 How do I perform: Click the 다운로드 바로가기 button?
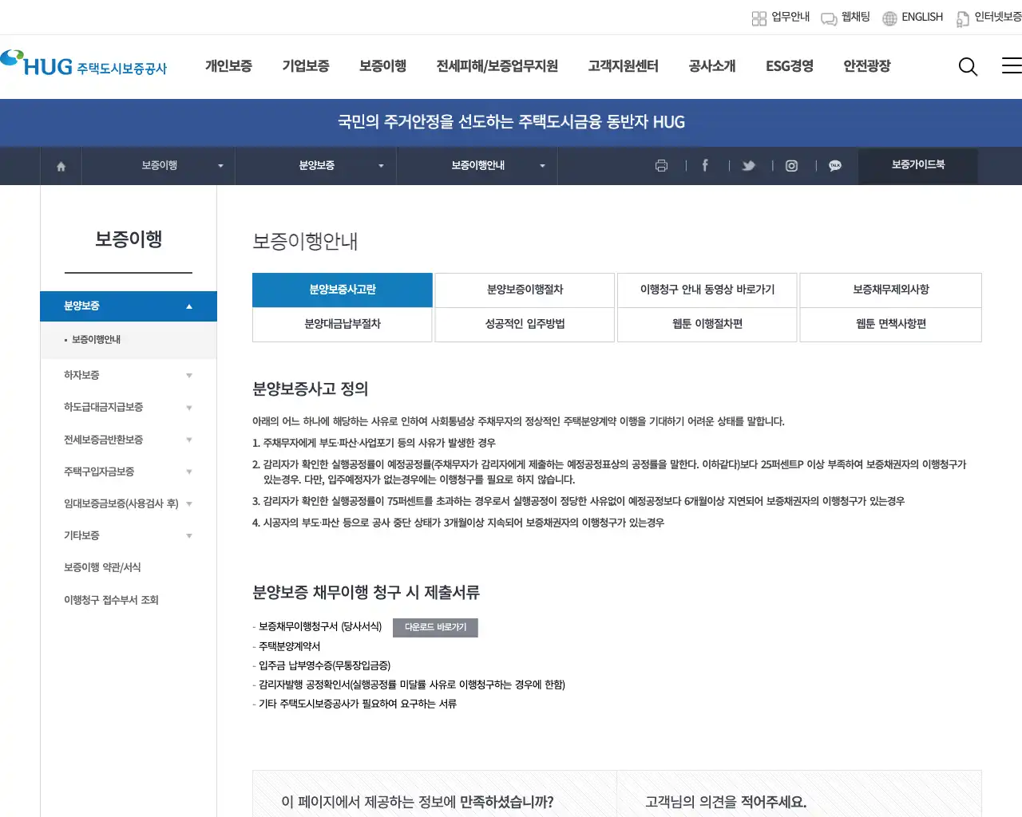[x=435, y=628]
